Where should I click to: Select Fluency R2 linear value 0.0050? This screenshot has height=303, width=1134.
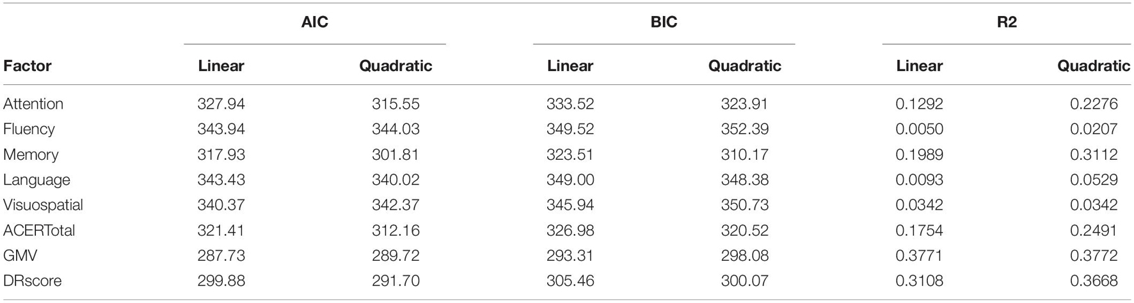pos(919,129)
